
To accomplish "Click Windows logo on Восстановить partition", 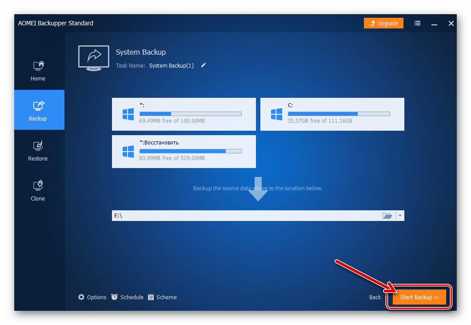I will click(128, 152).
